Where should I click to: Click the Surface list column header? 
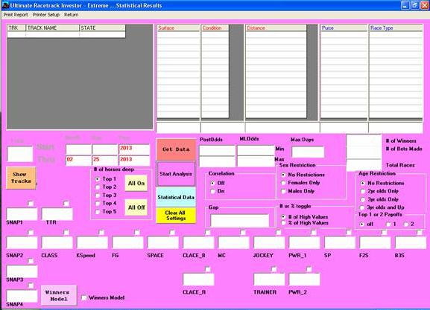click(x=178, y=28)
